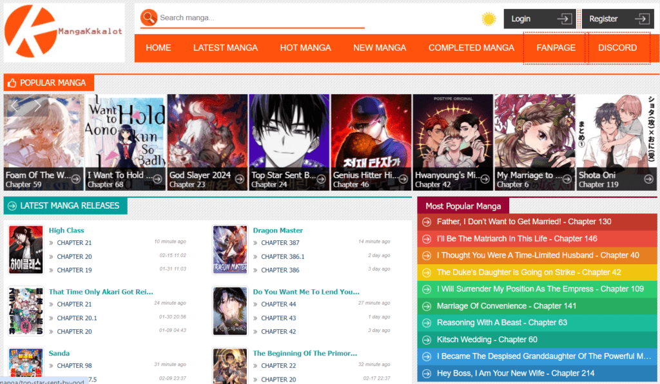
Task: Click the MangaKakalot logo
Action: pos(64,32)
